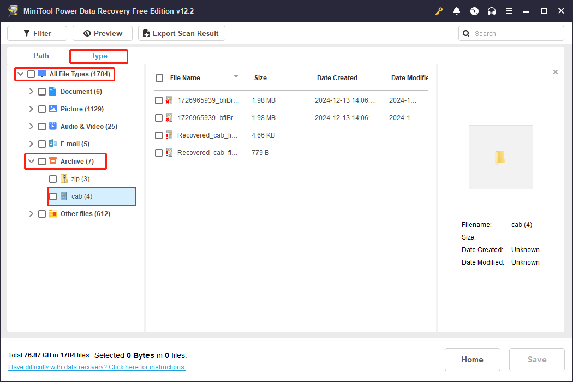Check the zip (3) checkbox
Screen dimensions: 573x382
tap(53, 179)
